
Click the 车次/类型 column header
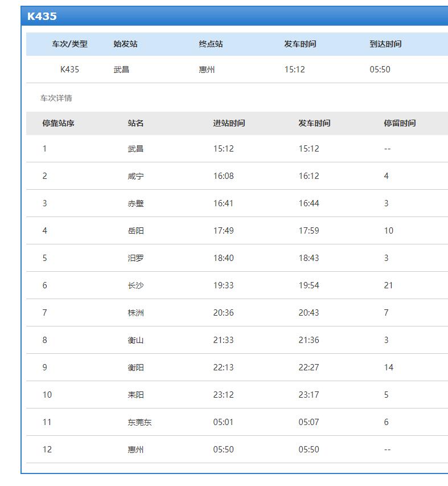click(x=69, y=44)
